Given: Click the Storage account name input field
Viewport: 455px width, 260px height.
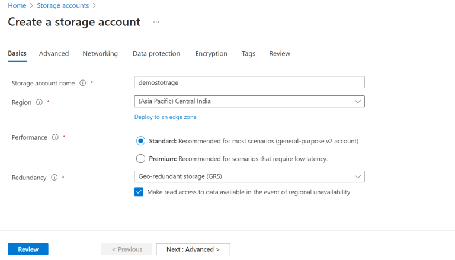Looking at the screenshot, I should 249,82.
